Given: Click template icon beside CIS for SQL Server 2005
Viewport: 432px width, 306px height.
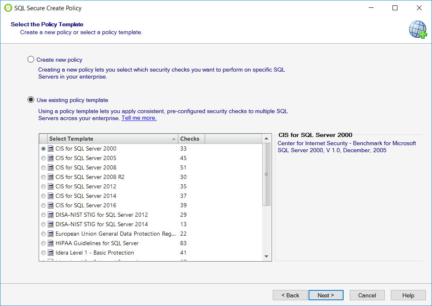Looking at the screenshot, I should pos(51,158).
